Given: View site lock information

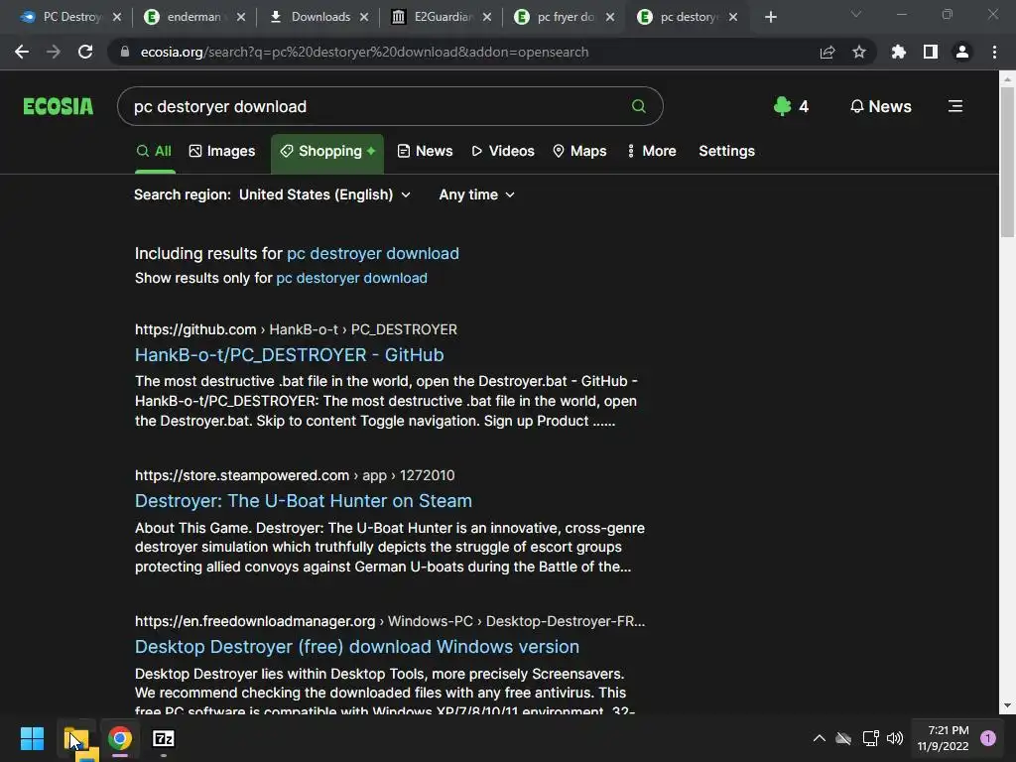Looking at the screenshot, I should [125, 52].
